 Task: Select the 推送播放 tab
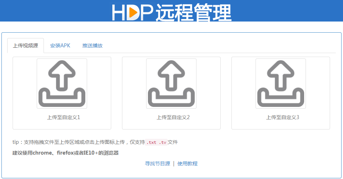92,46
